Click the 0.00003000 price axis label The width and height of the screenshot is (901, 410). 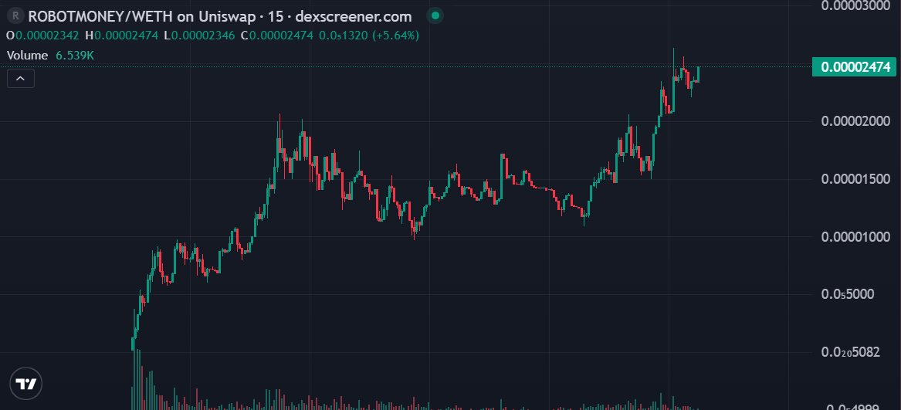pyautogui.click(x=855, y=5)
